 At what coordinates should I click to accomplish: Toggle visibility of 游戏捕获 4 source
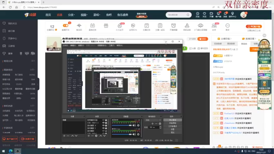pos(103,125)
